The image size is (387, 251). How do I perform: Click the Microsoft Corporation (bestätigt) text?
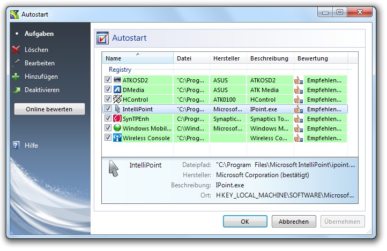coord(262,175)
